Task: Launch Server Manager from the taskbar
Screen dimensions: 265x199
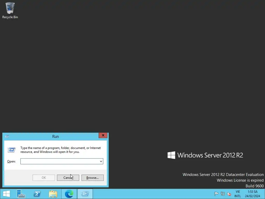Action: pos(21,194)
